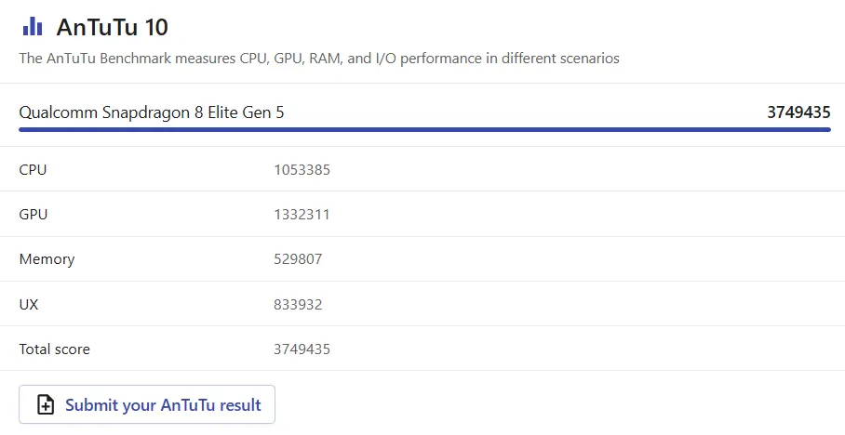845x435 pixels.
Task: Click the benchmark description text
Action: pos(319,59)
